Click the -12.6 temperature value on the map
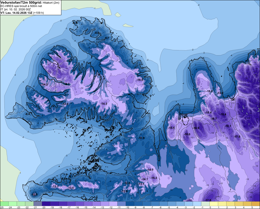Viewport: 260px width, 209px height. 124,191
